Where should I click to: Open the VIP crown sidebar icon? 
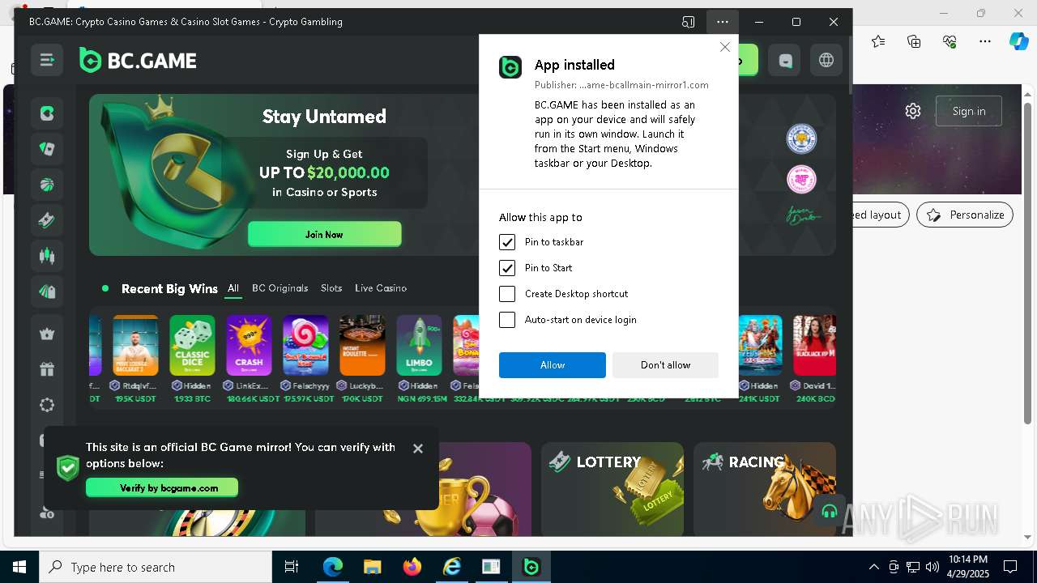coord(47,334)
